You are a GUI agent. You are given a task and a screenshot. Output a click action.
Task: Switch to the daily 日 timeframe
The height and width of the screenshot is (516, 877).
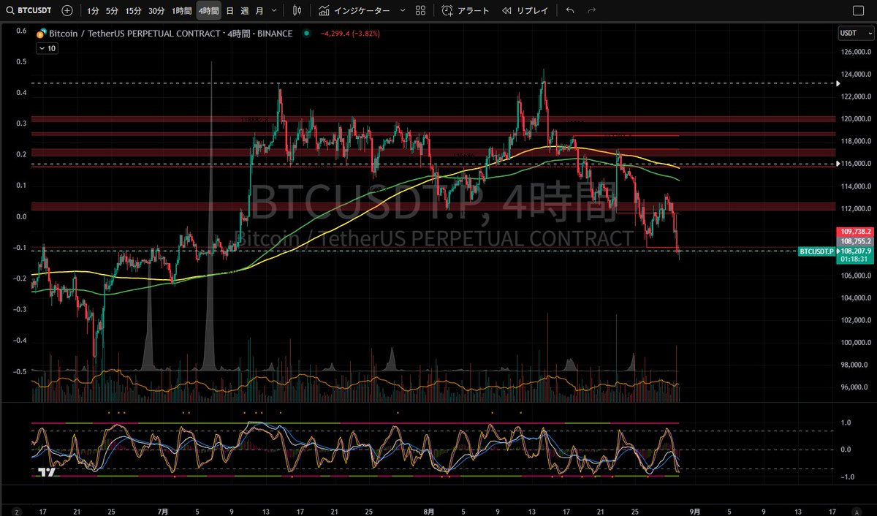(230, 11)
